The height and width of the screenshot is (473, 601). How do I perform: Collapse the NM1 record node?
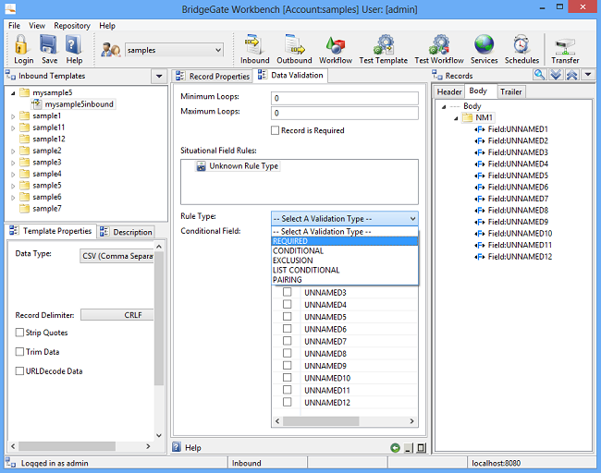456,118
